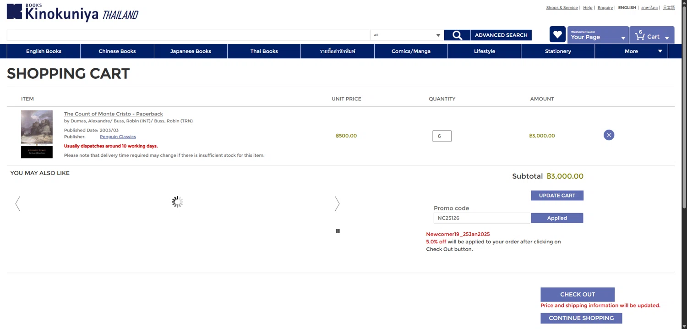Click the Subtotal amount ฿3,000.00
The image size is (687, 329).
click(x=565, y=176)
